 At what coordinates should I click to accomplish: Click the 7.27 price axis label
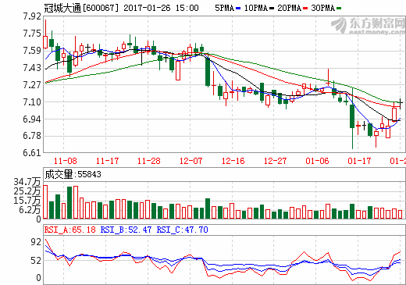32,85
